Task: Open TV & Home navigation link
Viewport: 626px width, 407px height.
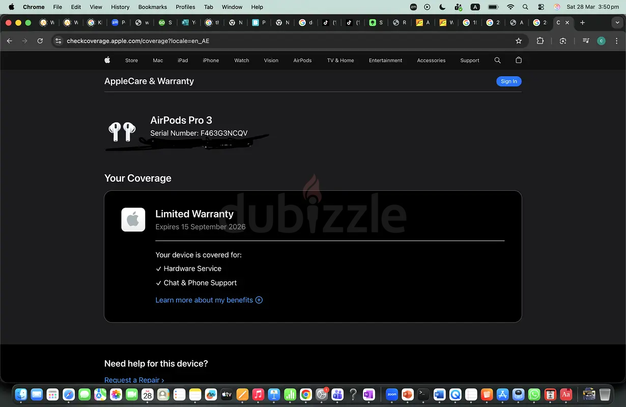Action: click(x=340, y=60)
